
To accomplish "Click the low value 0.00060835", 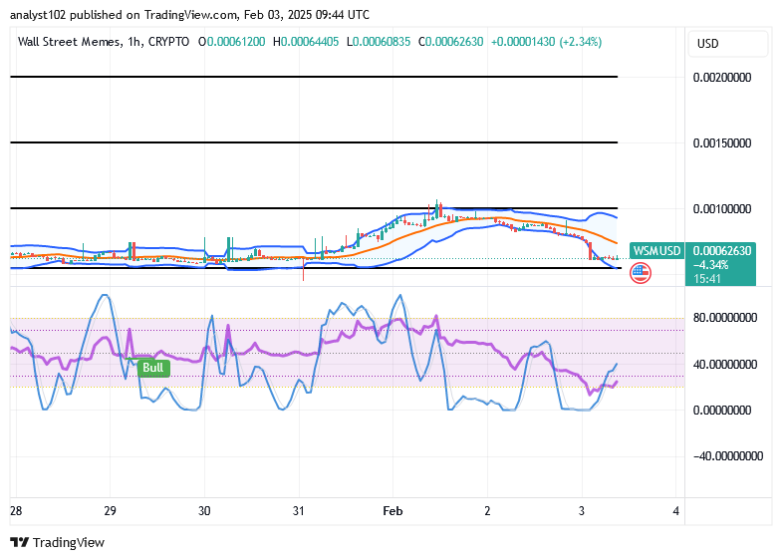I will pos(382,42).
